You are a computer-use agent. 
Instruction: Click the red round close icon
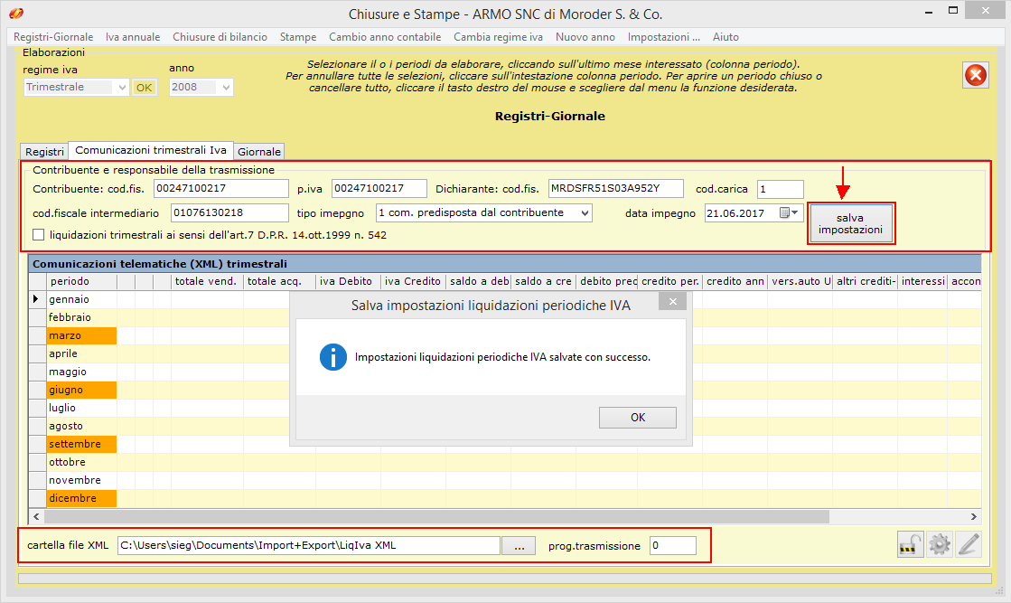pos(976,76)
